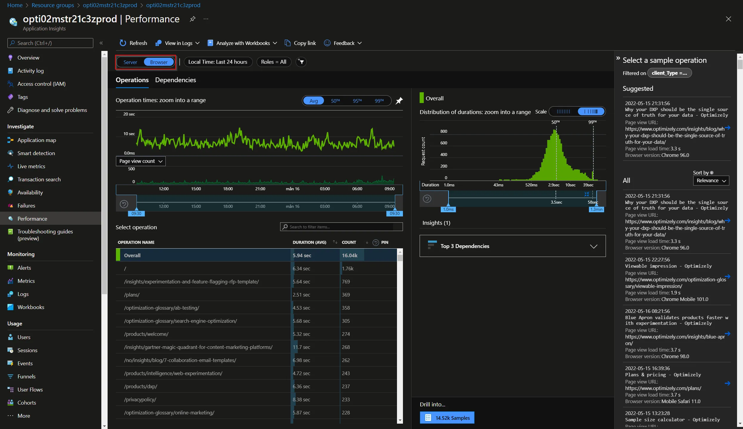Open the arrow for 2022-05-15 22:27:56 Viewable impression sample

(728, 276)
